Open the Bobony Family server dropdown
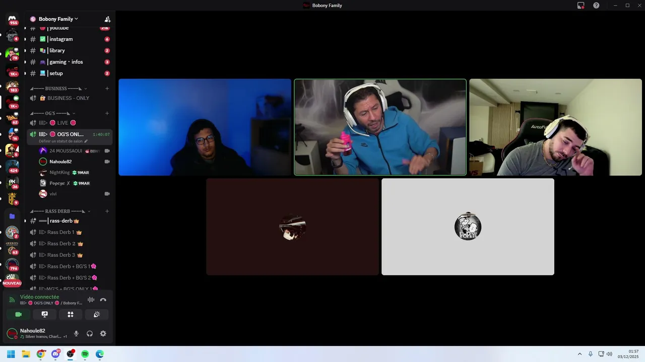Image resolution: width=645 pixels, height=362 pixels. [58, 19]
